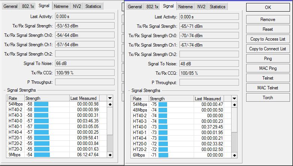Click Signal To Noise 48 dB field
Viewport: 293px width, 166px height.
click(209, 63)
